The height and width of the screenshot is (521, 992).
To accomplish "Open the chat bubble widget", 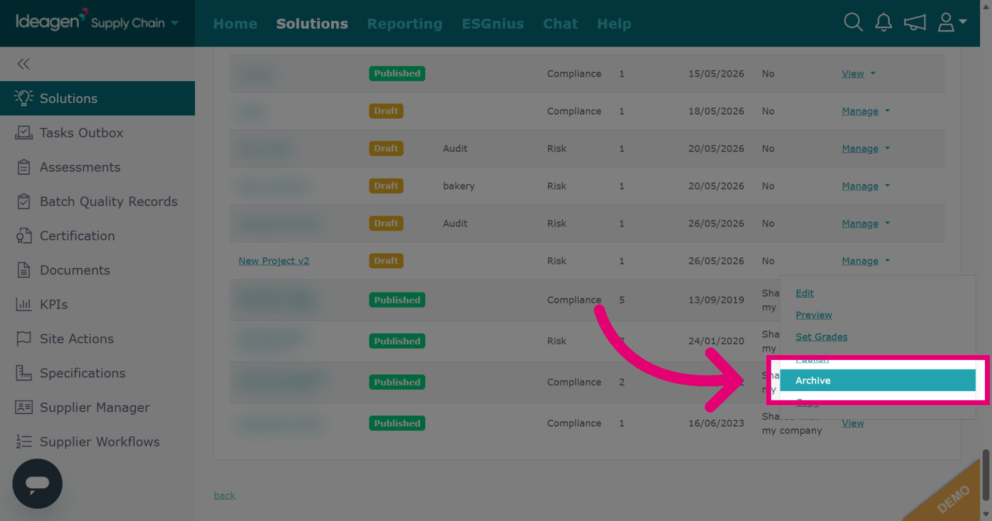I will 37,483.
